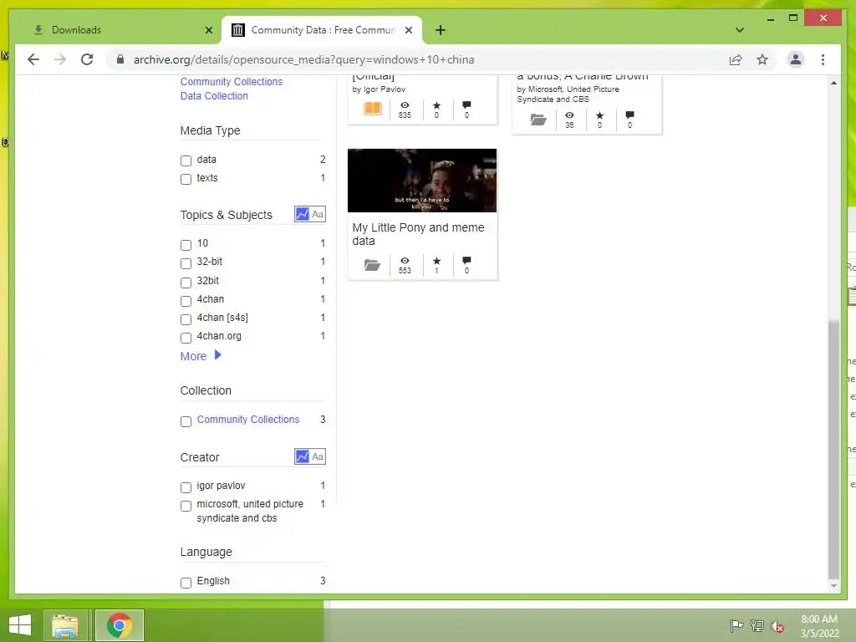
Task: Enable the 4chan topic filter
Action: tap(186, 301)
